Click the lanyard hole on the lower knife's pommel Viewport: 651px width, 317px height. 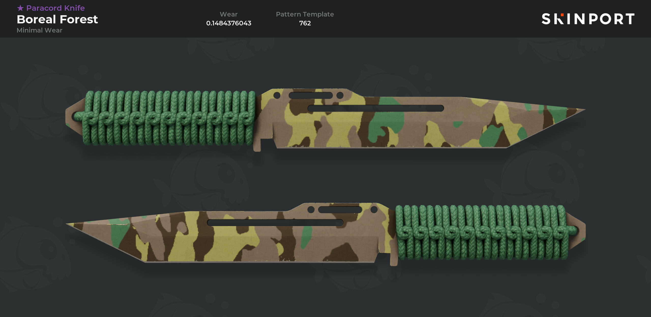(575, 231)
